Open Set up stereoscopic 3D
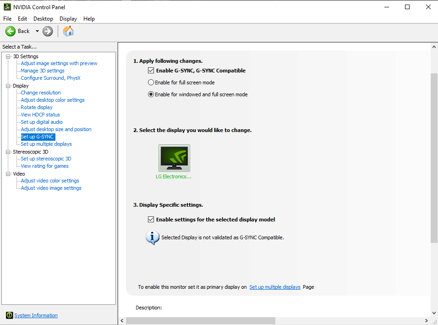This screenshot has width=438, height=325. (46, 159)
